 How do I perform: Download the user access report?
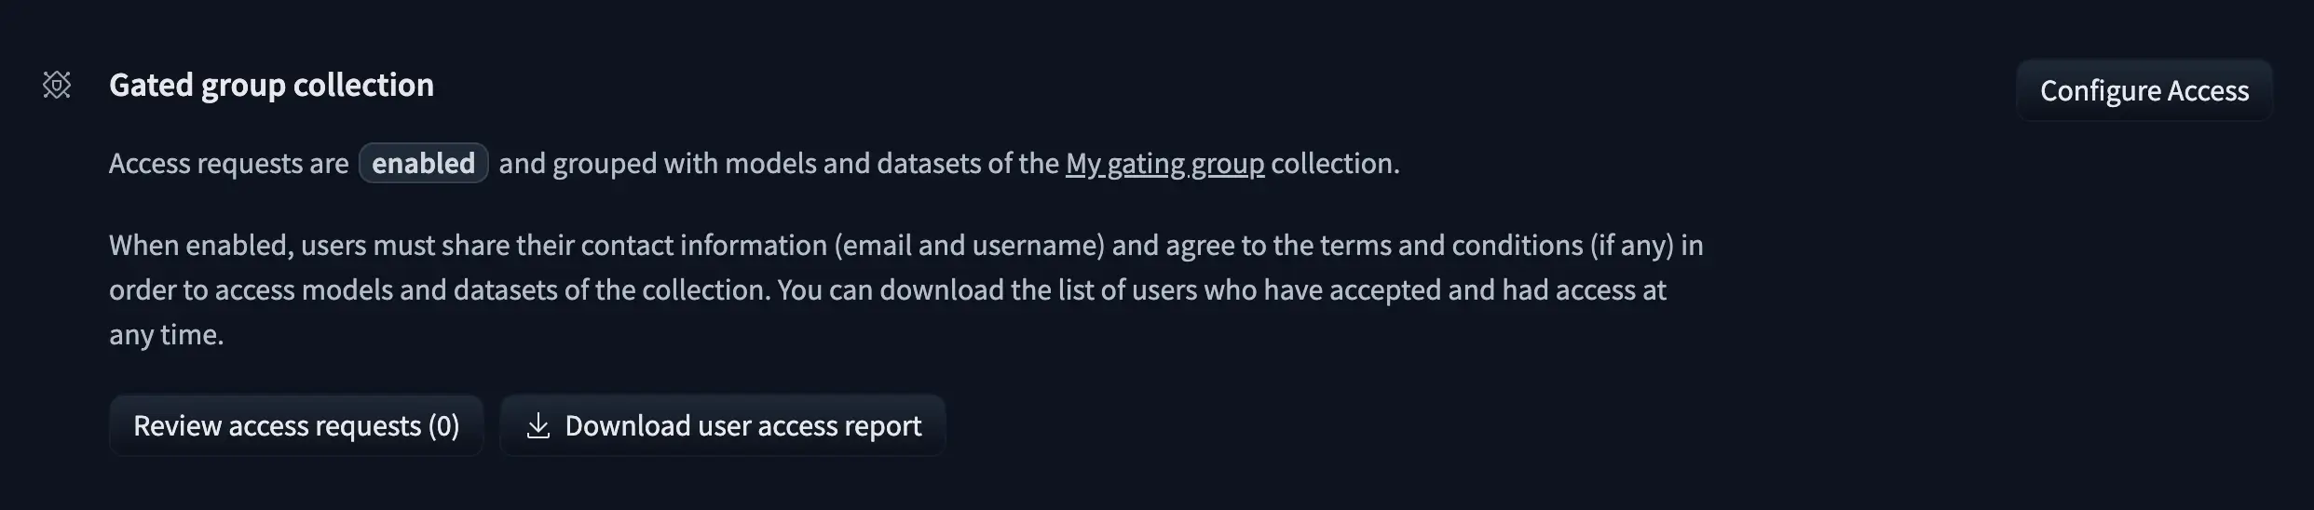742,426
